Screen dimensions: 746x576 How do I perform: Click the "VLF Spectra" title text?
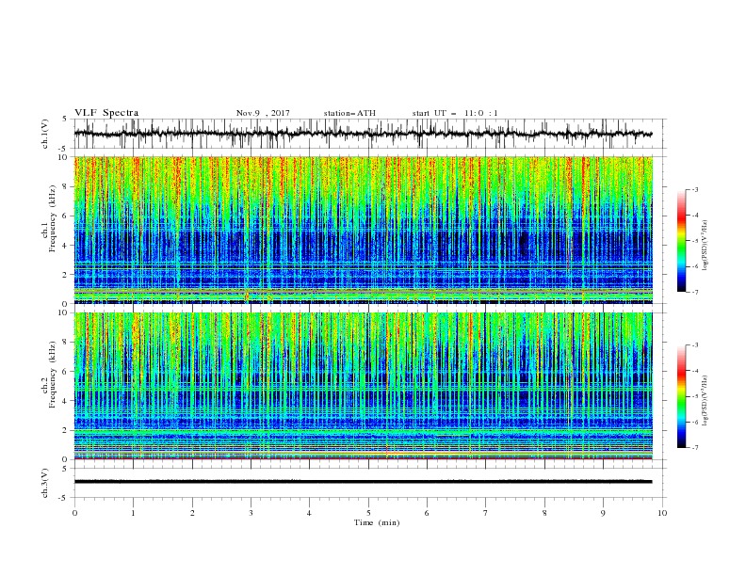click(106, 113)
